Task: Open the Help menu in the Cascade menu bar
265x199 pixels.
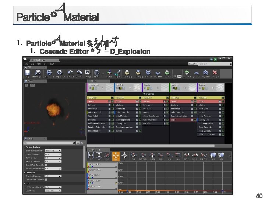Action: click(51, 64)
